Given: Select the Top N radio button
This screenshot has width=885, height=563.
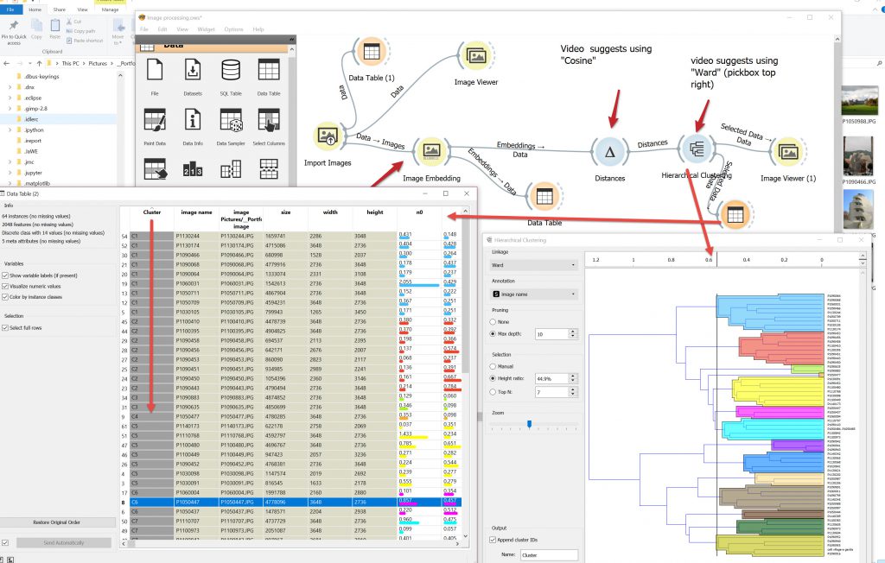Looking at the screenshot, I should coord(493,392).
